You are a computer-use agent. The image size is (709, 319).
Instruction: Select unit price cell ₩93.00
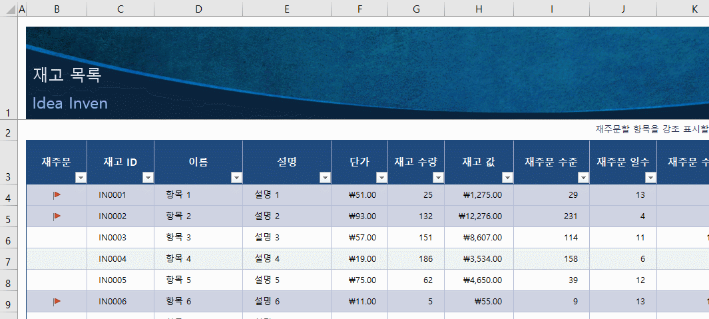[359, 216]
